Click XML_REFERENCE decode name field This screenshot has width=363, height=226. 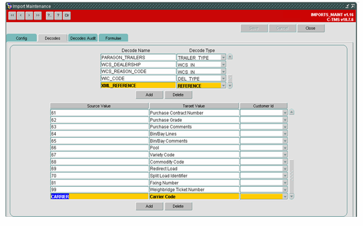(138, 86)
